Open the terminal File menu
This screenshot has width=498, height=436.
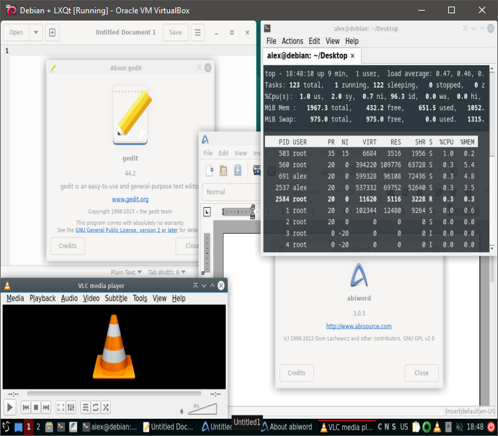point(271,41)
